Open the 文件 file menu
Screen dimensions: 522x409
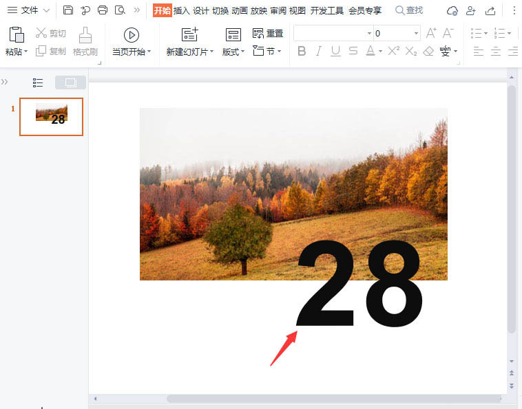click(x=29, y=10)
